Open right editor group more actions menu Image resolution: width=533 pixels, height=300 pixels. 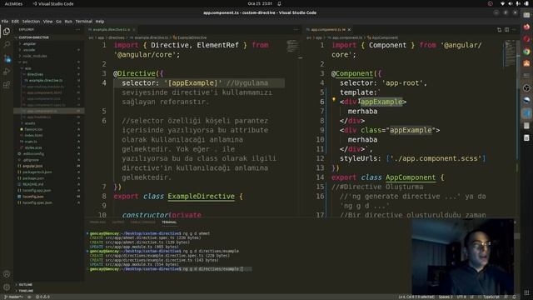515,30
